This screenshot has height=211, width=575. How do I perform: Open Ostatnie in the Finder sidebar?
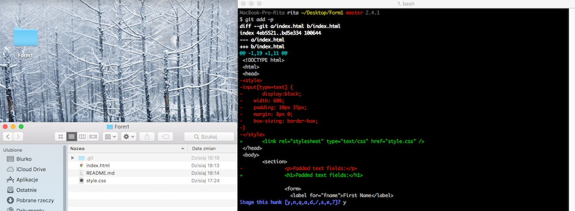coord(26,190)
